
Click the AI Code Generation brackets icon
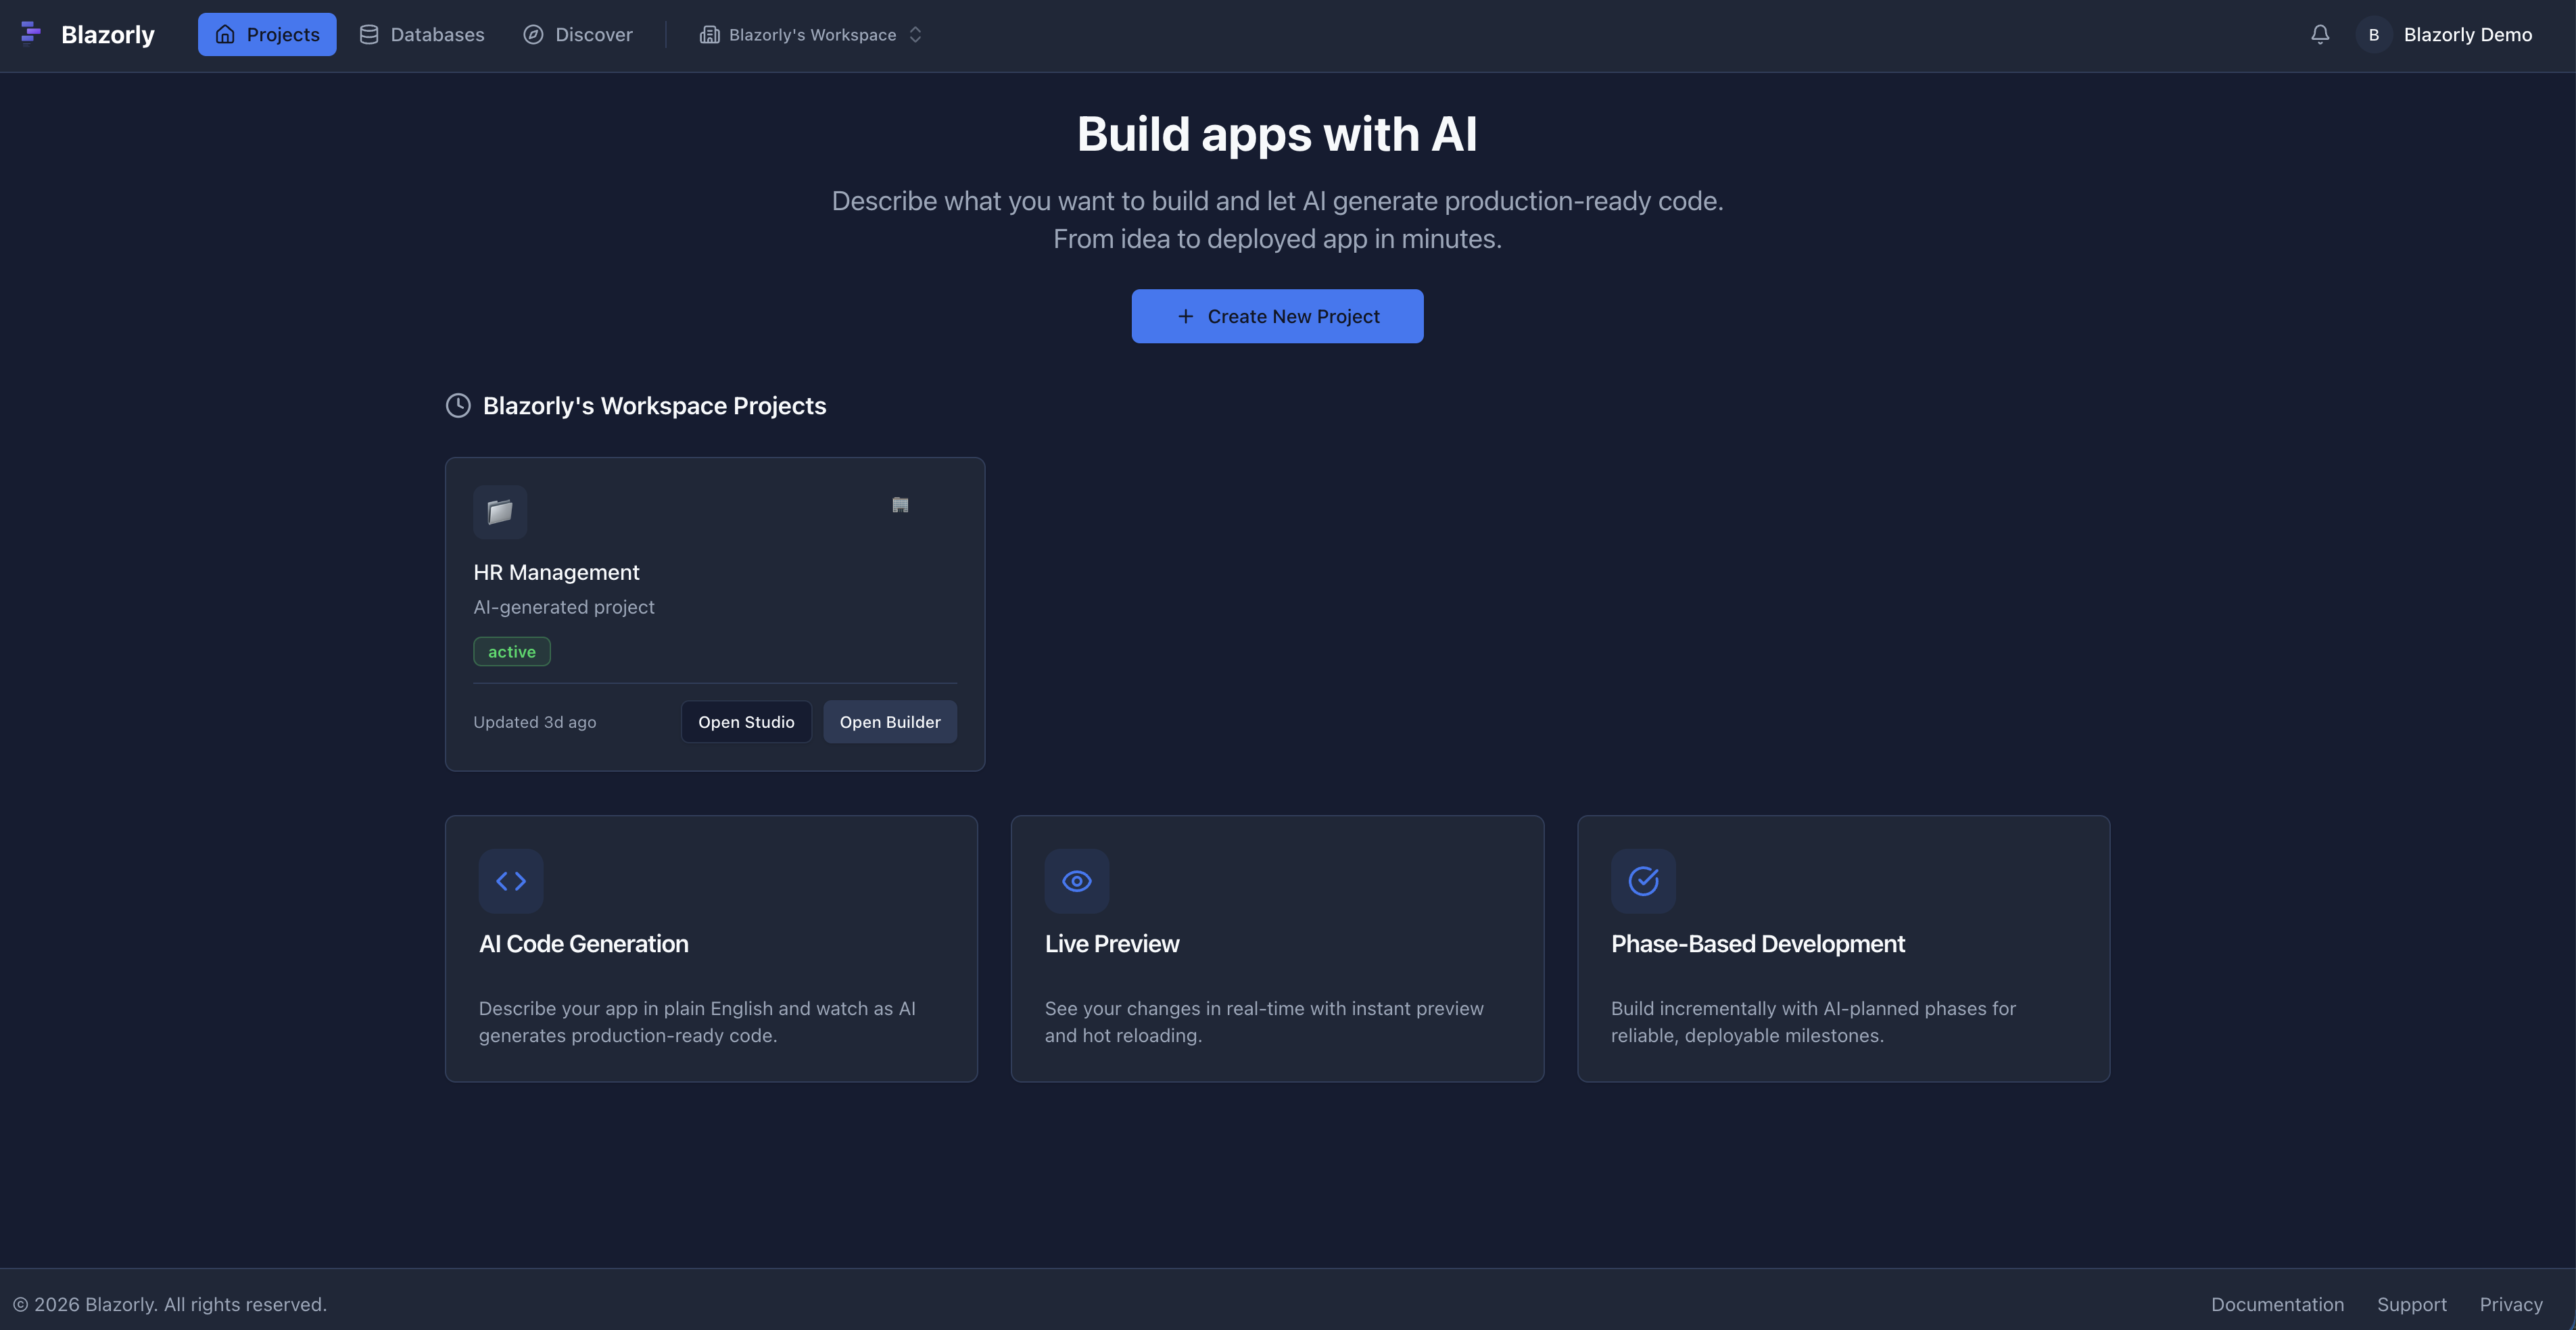(511, 881)
